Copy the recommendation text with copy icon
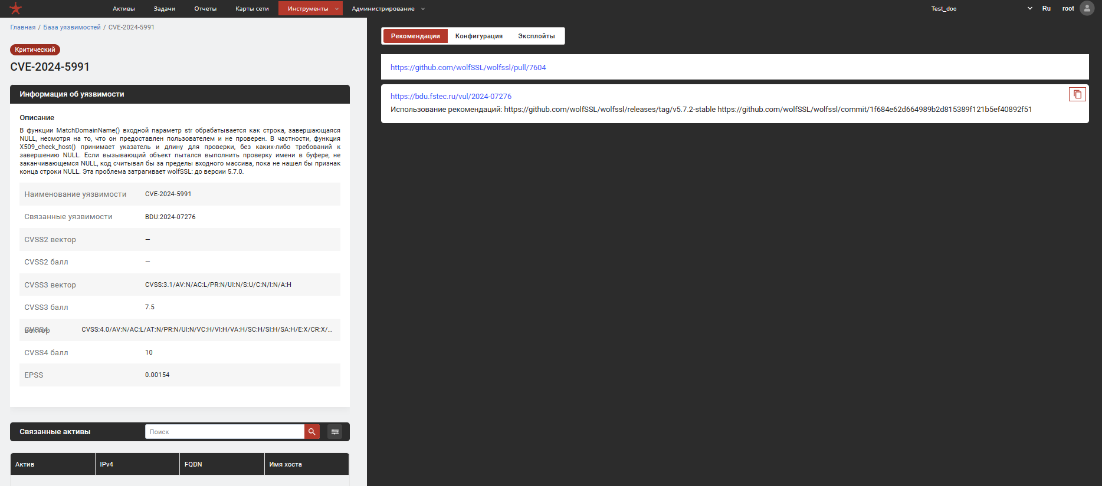The width and height of the screenshot is (1102, 486). [1077, 94]
